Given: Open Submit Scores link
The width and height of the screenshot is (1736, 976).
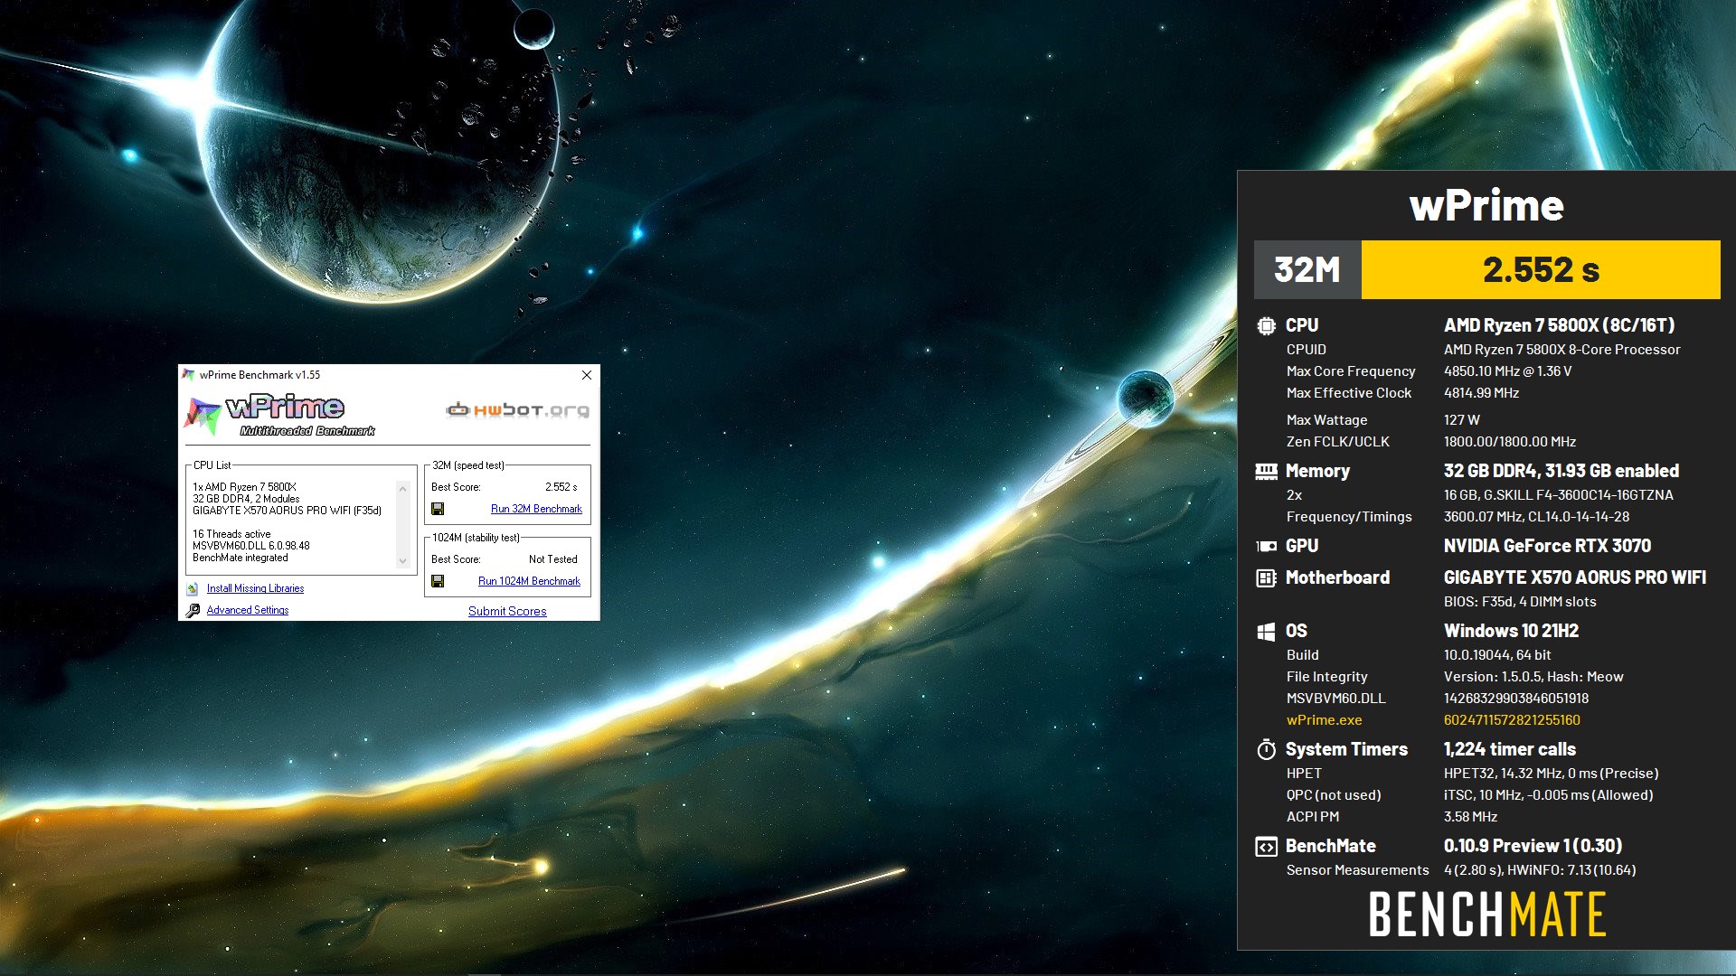Looking at the screenshot, I should [507, 612].
